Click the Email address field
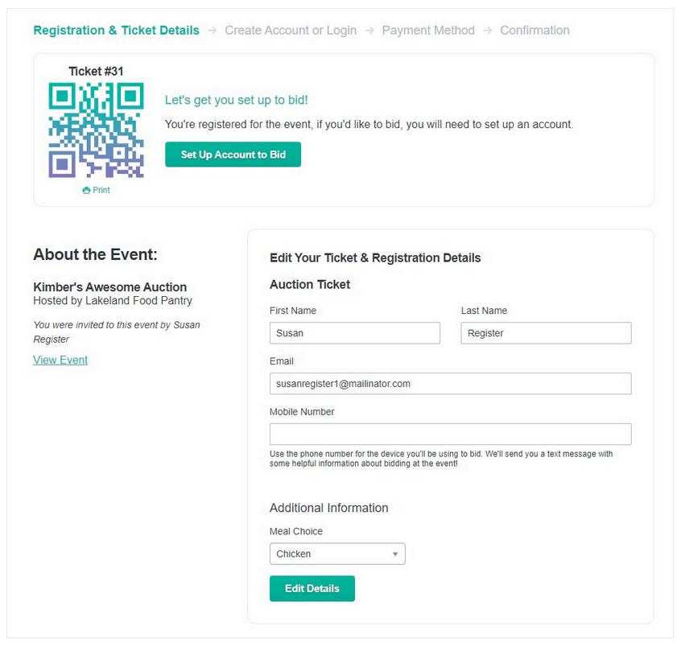681x647 pixels. click(450, 384)
